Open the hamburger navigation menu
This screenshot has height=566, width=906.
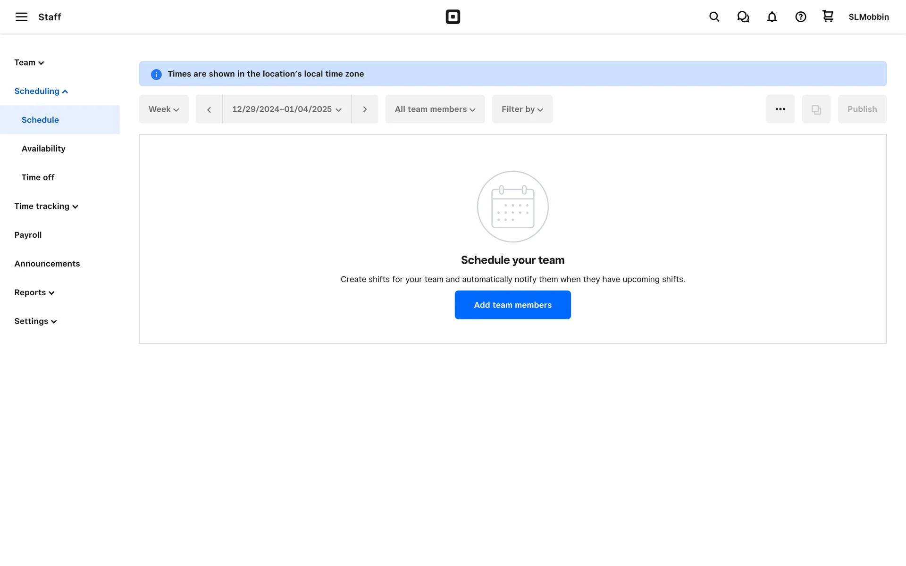pyautogui.click(x=21, y=17)
